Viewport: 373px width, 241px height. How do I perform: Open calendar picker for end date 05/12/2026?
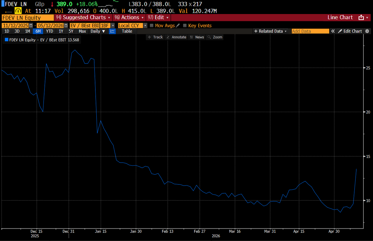(x=66, y=26)
